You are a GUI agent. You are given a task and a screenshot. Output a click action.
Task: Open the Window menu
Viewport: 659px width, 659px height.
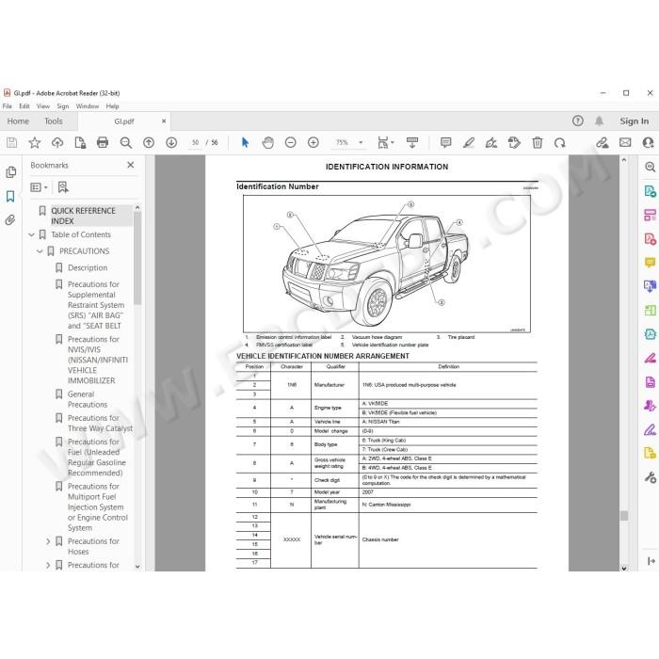point(88,106)
